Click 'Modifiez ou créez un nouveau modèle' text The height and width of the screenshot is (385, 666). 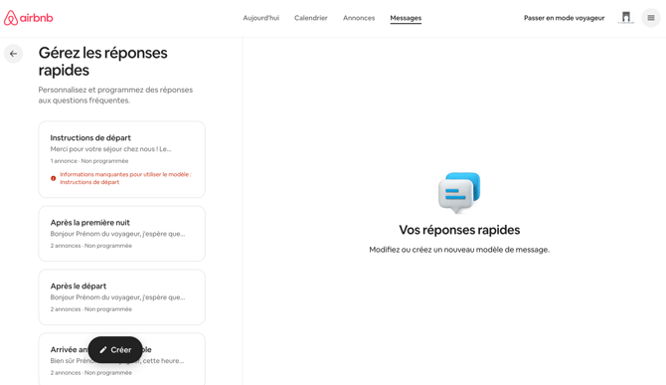click(x=459, y=250)
